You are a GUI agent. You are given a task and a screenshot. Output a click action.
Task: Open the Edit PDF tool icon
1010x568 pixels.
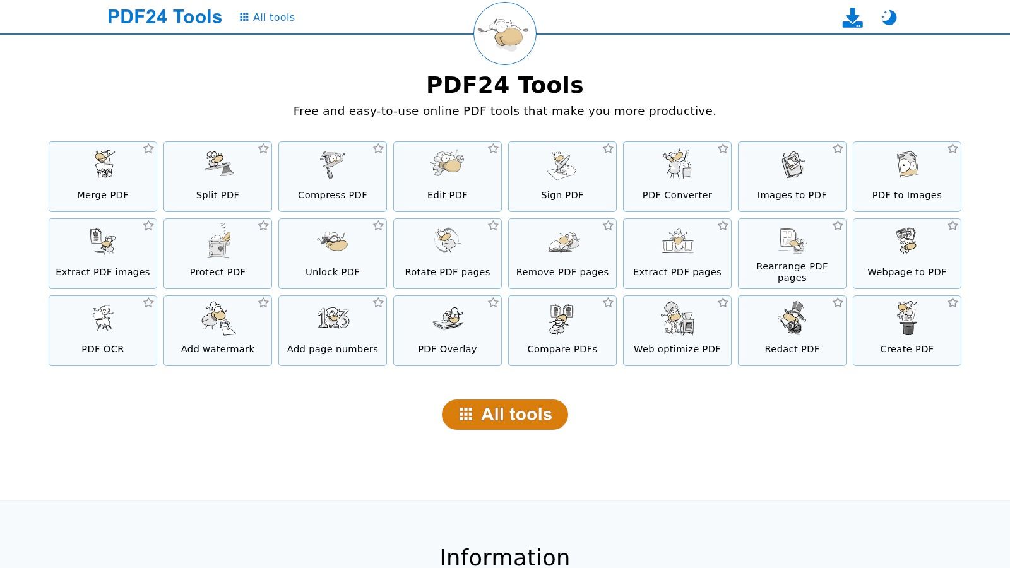[447, 163]
